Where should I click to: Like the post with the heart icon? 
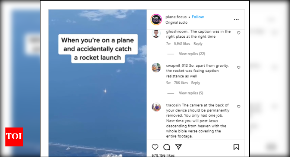tap(155, 147)
